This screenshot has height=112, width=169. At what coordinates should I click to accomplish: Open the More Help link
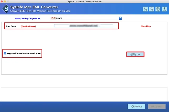146,26
